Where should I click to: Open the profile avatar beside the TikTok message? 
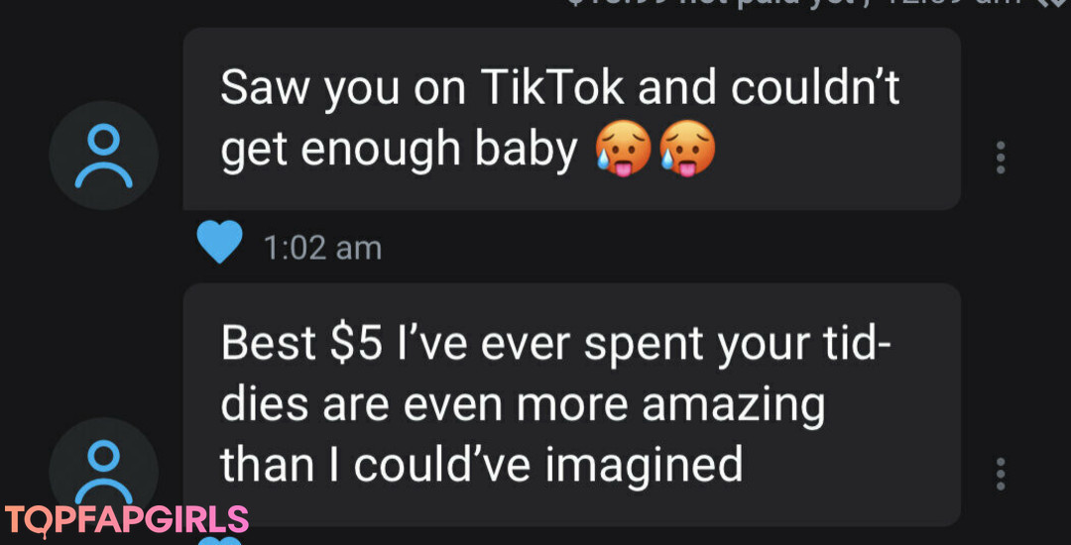(104, 155)
